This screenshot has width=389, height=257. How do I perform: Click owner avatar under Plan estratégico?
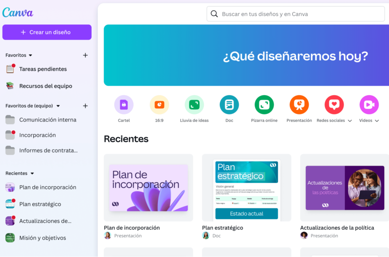206,235
